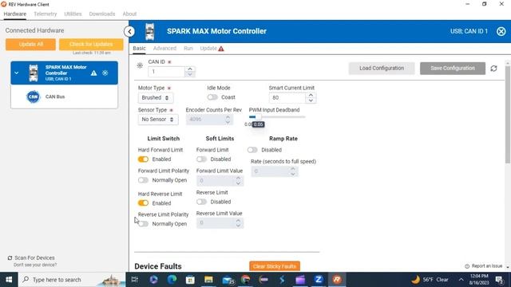
Task: Click the PWM Input Deadband slider handle
Action: (x=258, y=117)
